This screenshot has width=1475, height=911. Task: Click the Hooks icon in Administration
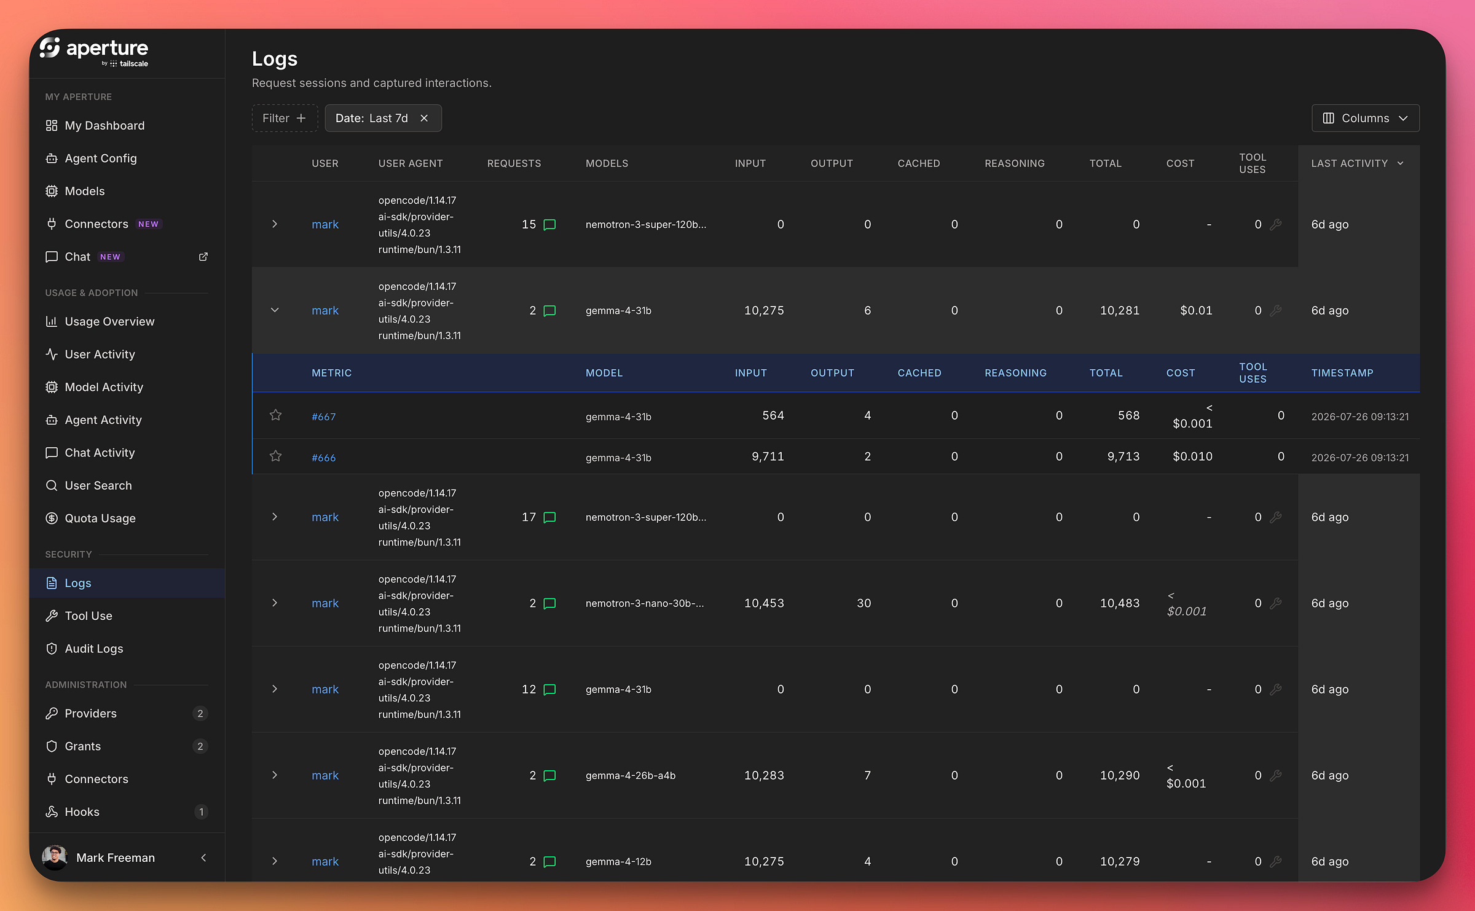[x=52, y=812]
